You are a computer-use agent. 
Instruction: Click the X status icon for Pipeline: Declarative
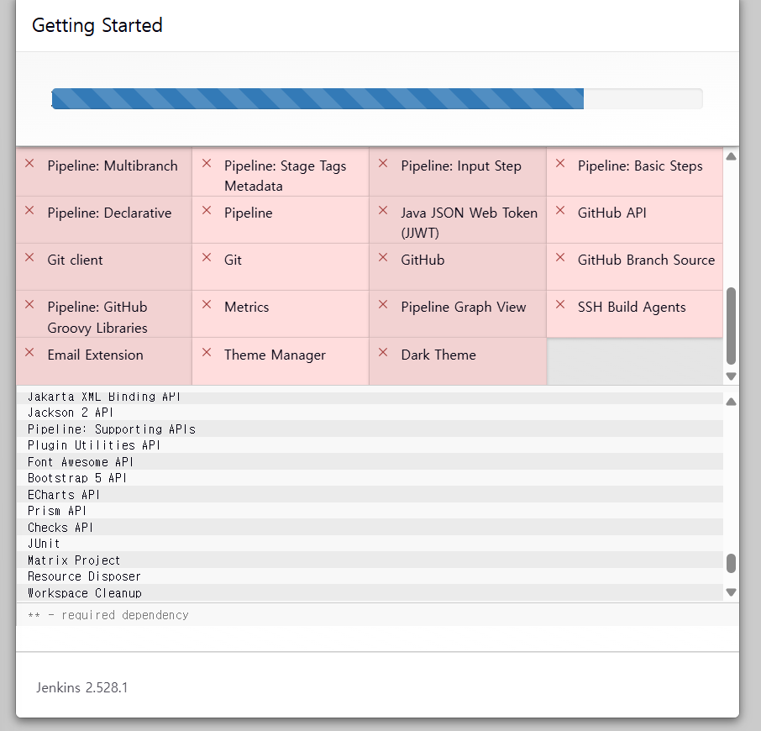coord(29,211)
